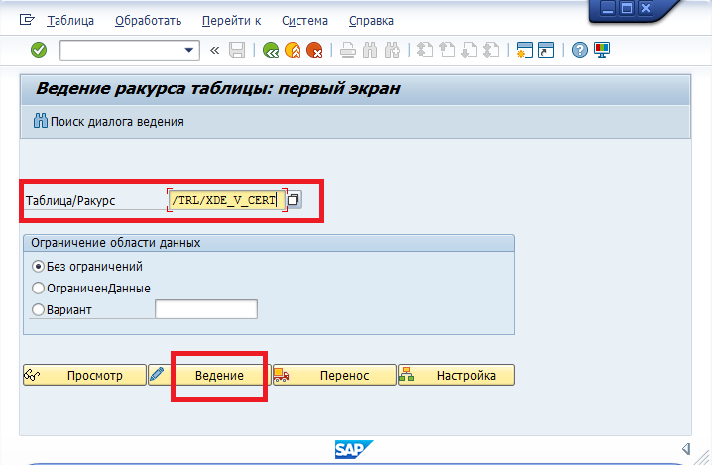Click the Exit yellow arrow icon
Screen dimensions: 712x465
(293, 50)
